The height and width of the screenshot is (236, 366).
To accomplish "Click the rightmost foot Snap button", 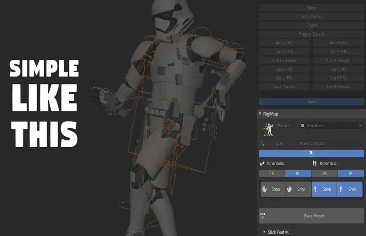I will [350, 189].
